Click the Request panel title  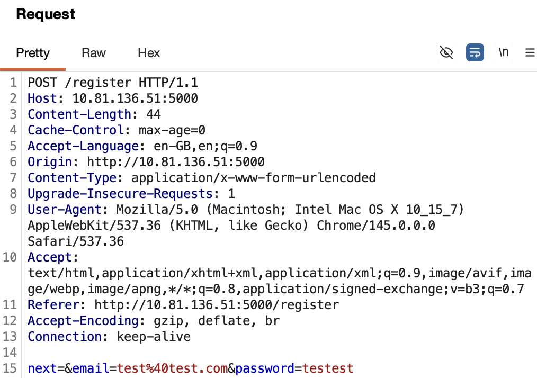coord(46,14)
